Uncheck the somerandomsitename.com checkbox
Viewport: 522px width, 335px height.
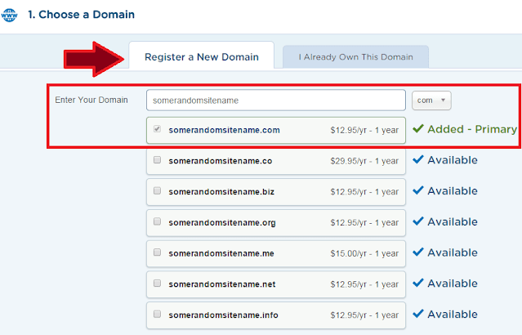click(157, 129)
